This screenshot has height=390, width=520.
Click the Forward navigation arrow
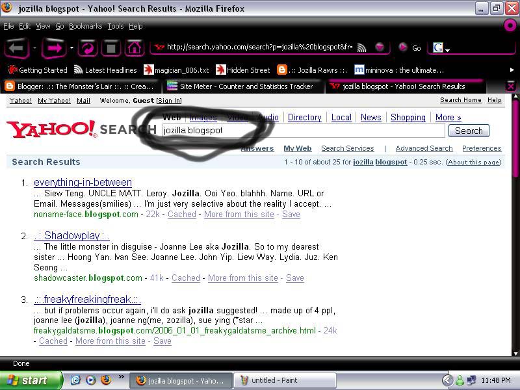coord(54,48)
